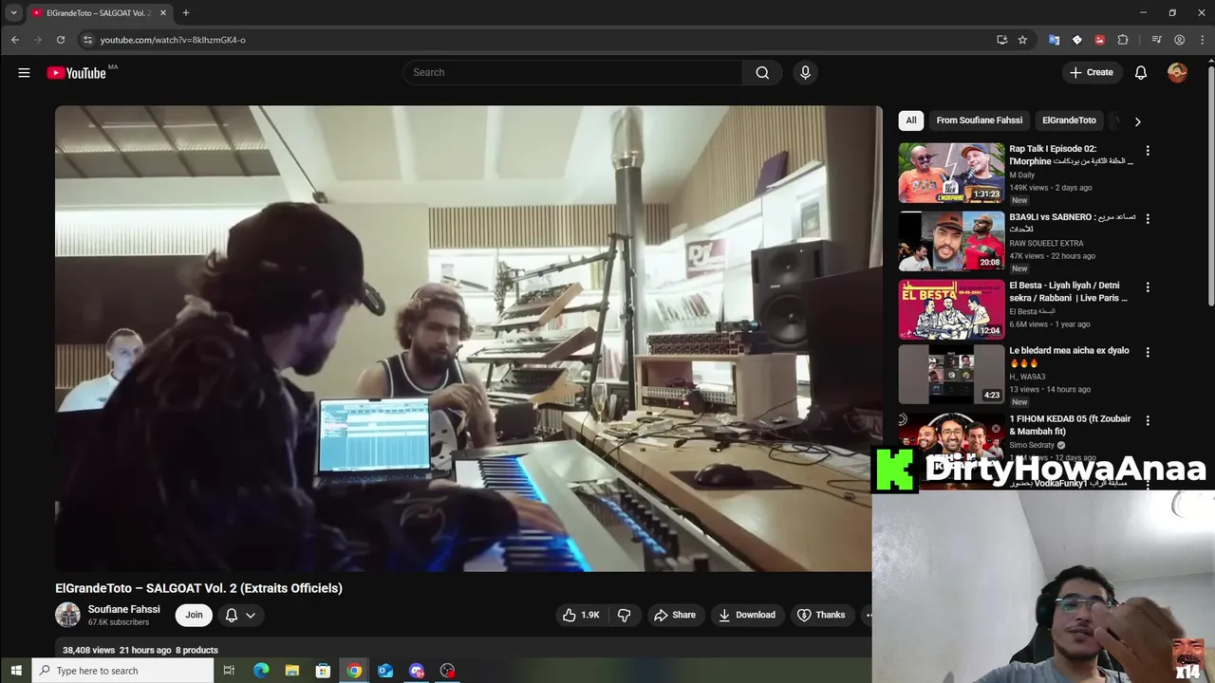Viewport: 1215px width, 683px height.
Task: Show next filter chips arrow
Action: pos(1137,121)
